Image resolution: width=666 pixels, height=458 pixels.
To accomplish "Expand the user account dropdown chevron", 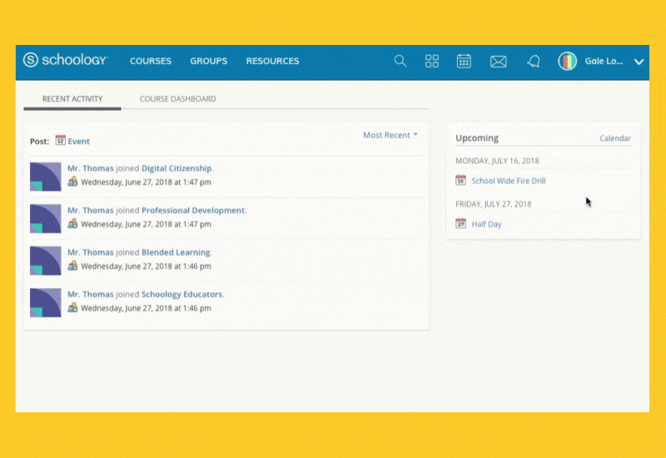I will coord(639,62).
